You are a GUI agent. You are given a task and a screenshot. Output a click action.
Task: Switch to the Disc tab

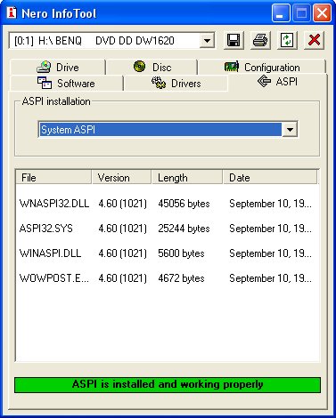click(x=152, y=67)
